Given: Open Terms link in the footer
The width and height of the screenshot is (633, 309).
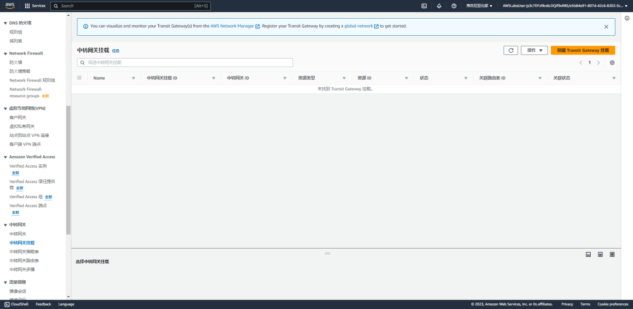Looking at the screenshot, I should 586,304.
